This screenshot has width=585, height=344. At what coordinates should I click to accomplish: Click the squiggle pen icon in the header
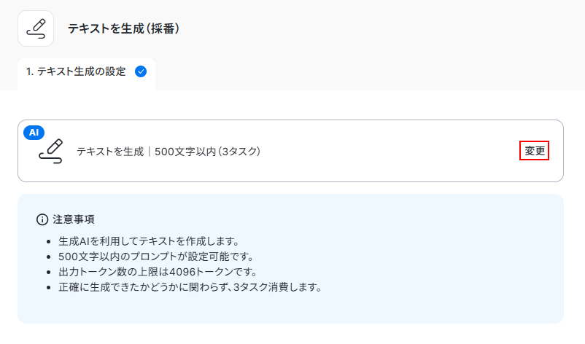36,28
